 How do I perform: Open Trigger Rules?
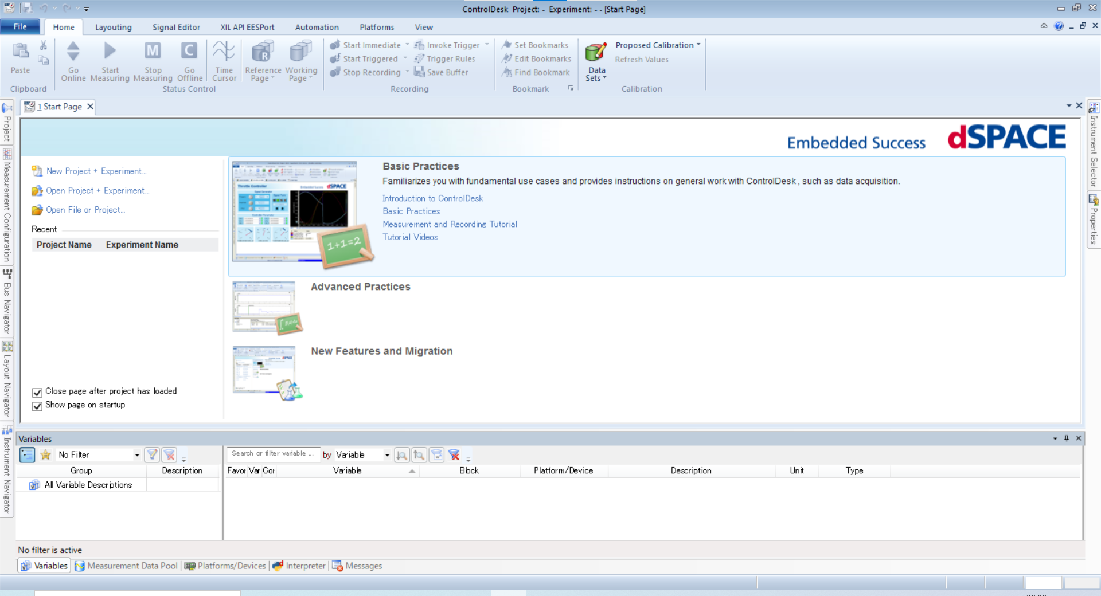pos(445,58)
